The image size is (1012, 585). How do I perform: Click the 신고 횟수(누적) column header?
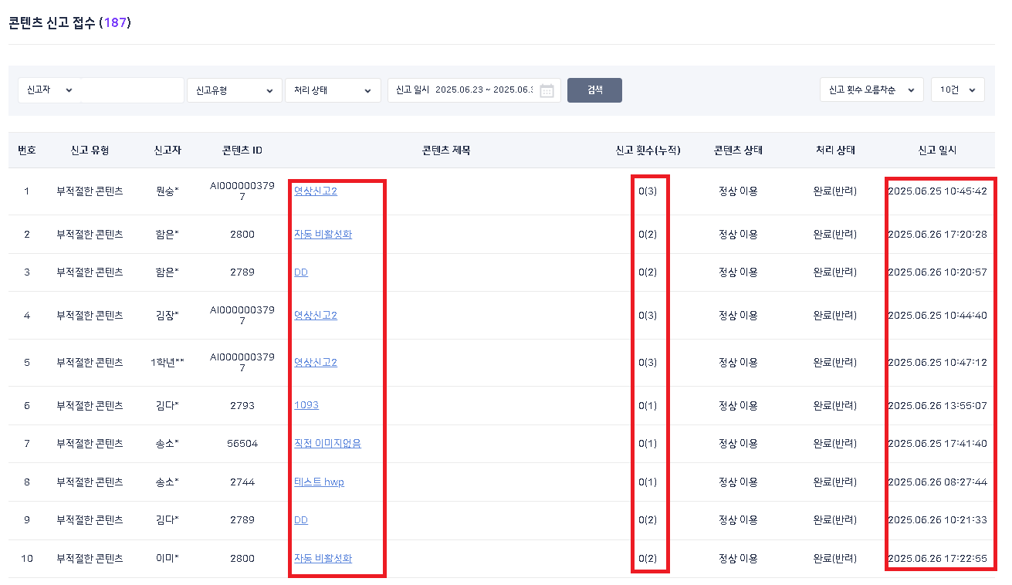(648, 150)
